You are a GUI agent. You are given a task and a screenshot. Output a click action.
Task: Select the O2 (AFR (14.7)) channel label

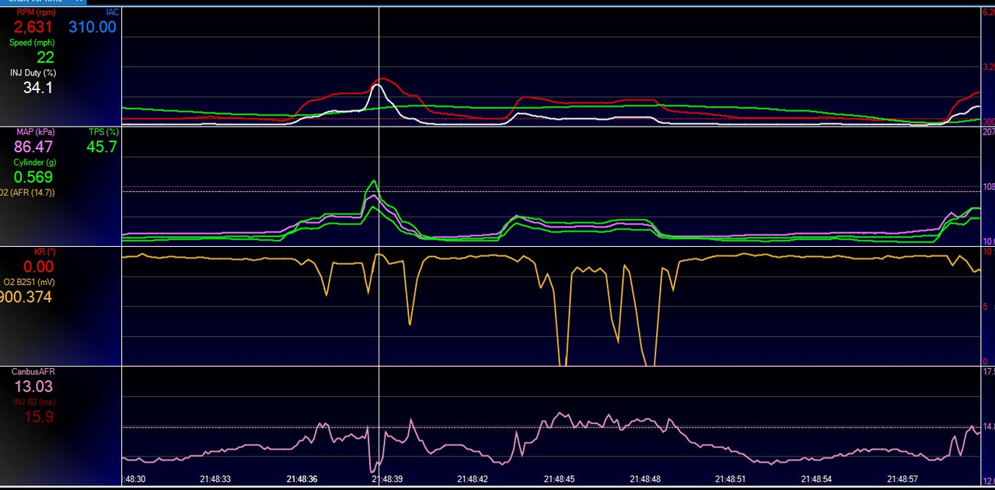coord(27,193)
